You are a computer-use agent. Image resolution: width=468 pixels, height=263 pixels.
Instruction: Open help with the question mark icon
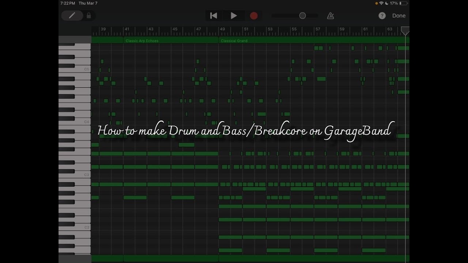(382, 16)
